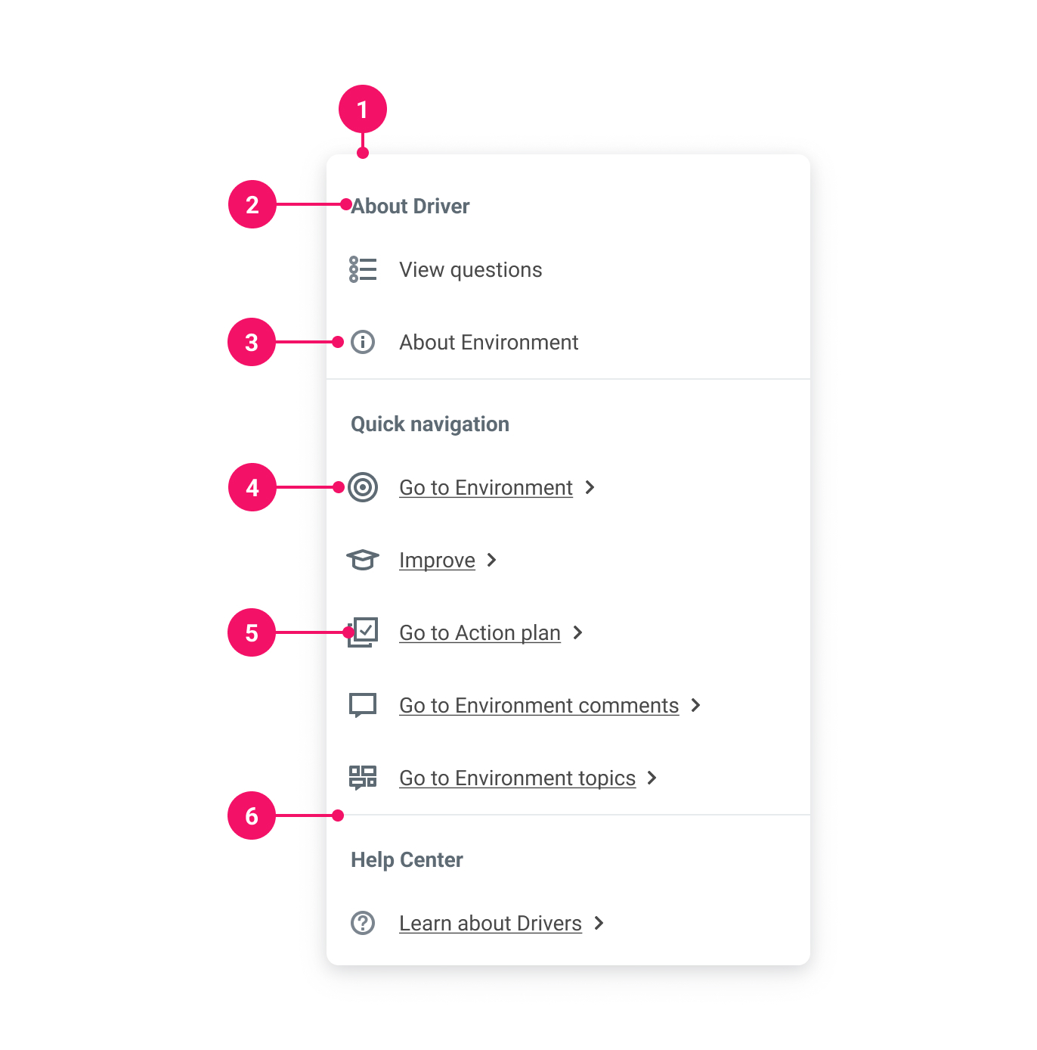
Task: Click the chevron after Go to Action plan
Action: click(x=578, y=632)
